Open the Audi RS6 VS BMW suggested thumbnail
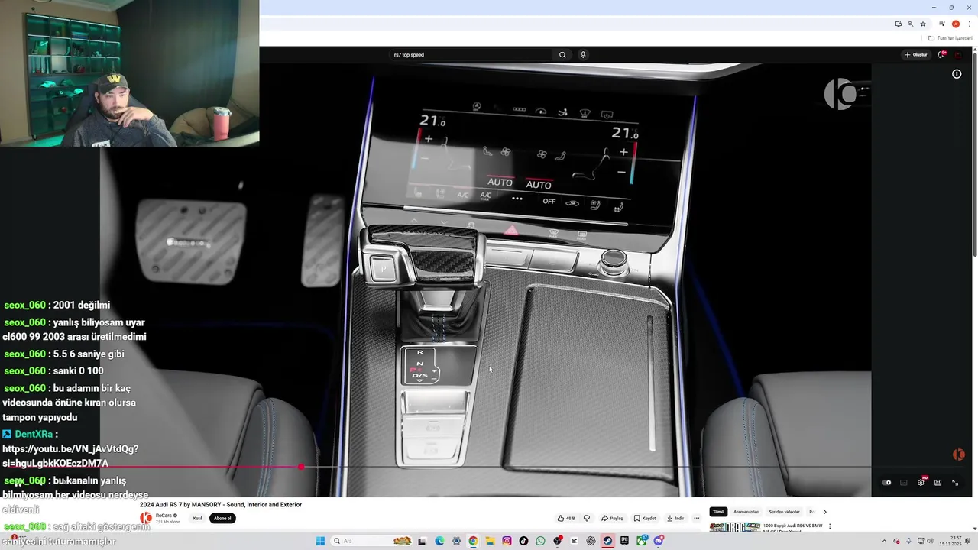978x550 pixels. (x=734, y=526)
